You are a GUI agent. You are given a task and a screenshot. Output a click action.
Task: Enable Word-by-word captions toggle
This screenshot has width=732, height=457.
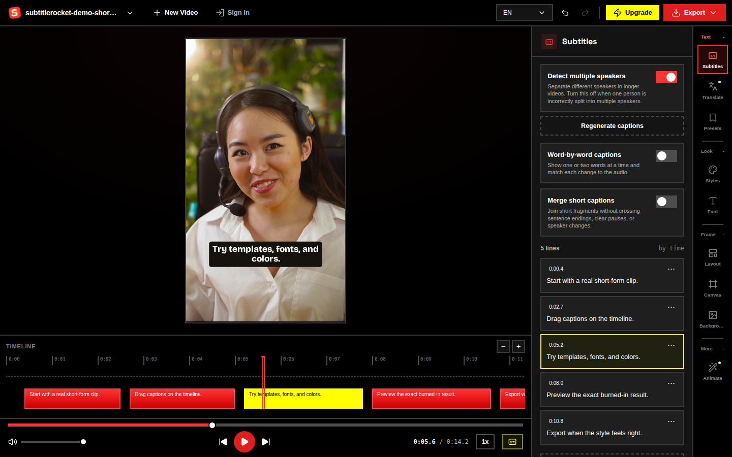(x=666, y=156)
